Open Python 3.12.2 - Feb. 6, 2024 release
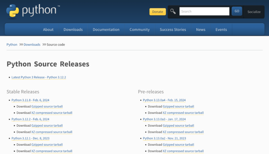The image size is (269, 154). [30, 119]
